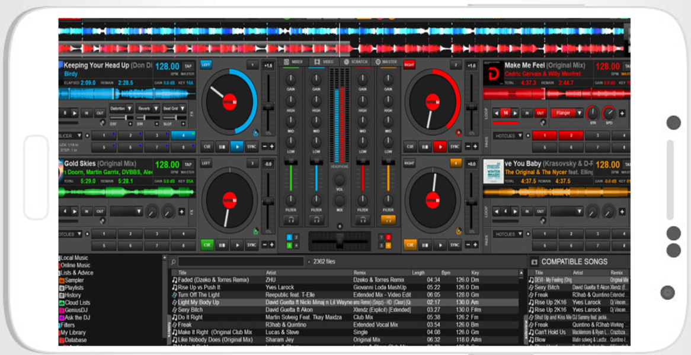Trigger red hot cue pad 2 on deck 2
Viewport: 691px width, 355px height.
571,135
